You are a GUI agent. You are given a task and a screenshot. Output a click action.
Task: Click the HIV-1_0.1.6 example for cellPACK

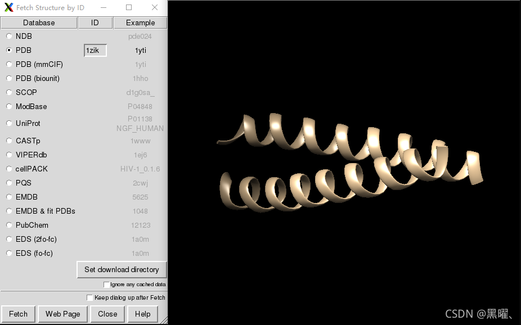pos(140,169)
